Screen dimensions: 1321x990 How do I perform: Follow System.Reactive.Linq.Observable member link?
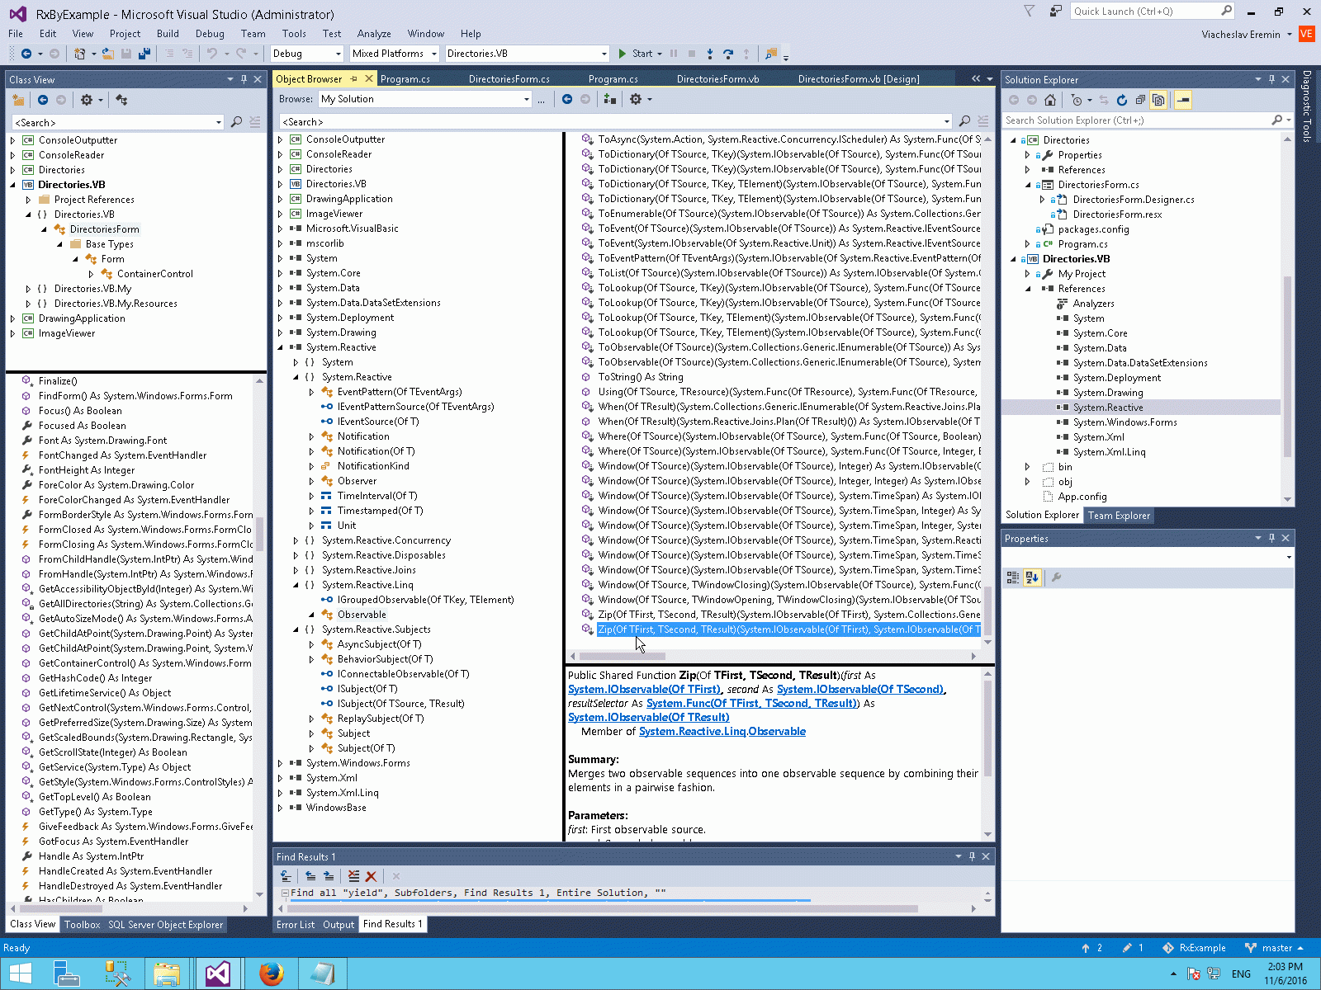click(722, 732)
